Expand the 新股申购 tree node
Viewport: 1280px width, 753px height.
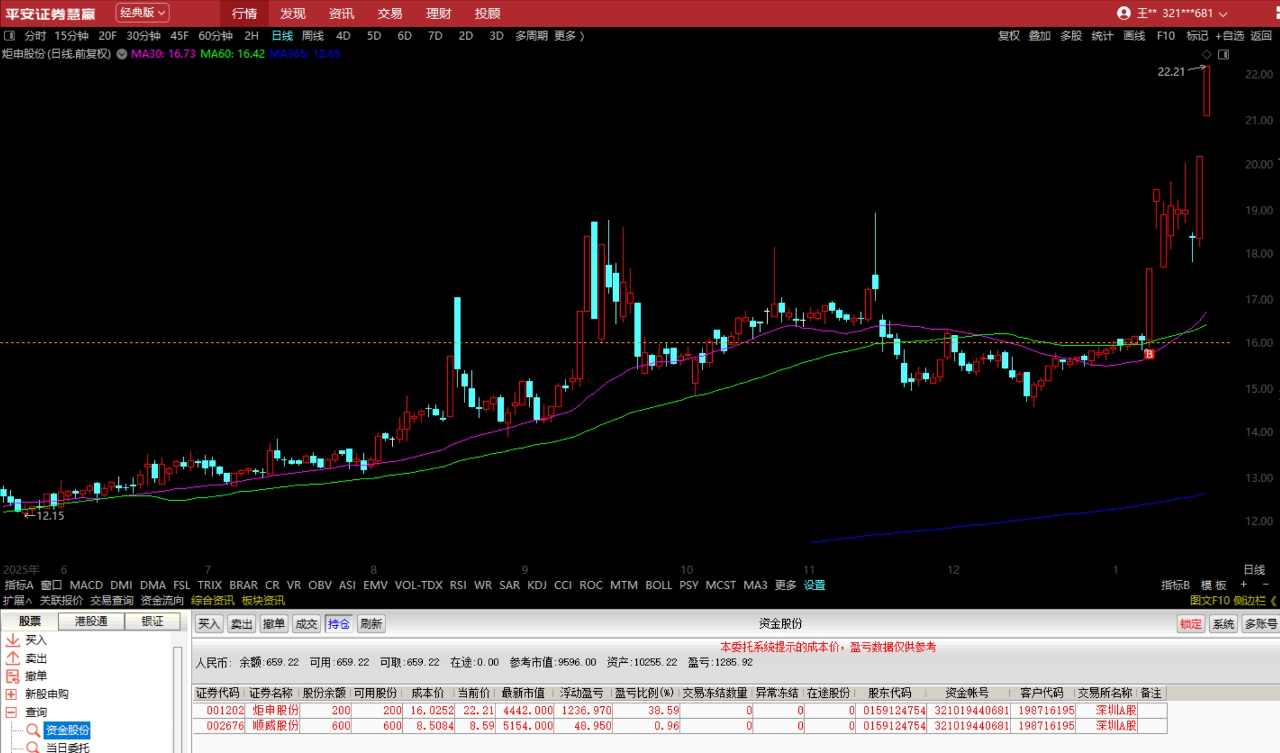(x=11, y=694)
